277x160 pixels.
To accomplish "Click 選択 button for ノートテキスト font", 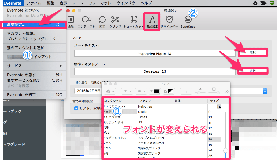I will (x=253, y=52).
